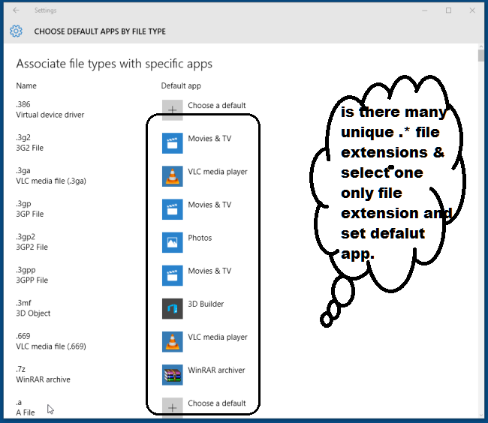This screenshot has height=423, width=488.
Task: Click 3D Builder icon for .3mf
Action: point(173,309)
